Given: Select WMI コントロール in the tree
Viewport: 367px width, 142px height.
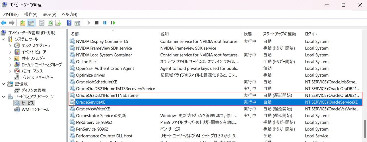Looking at the screenshot, I should pyautogui.click(x=35, y=110).
